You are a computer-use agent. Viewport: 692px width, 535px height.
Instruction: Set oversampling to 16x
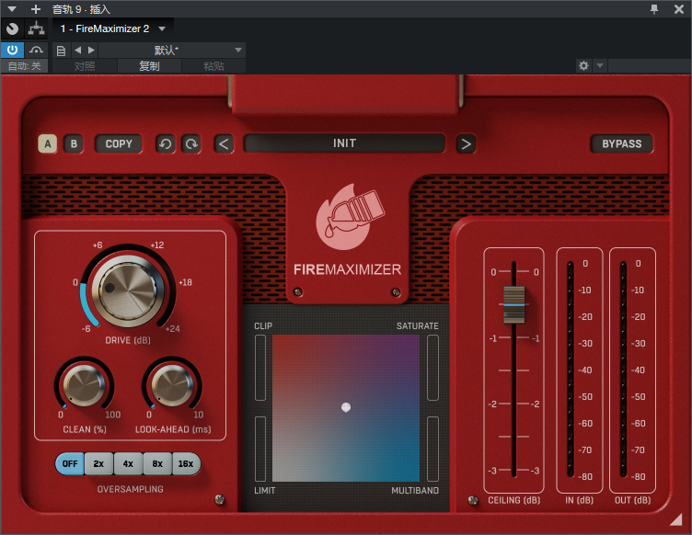click(x=186, y=463)
